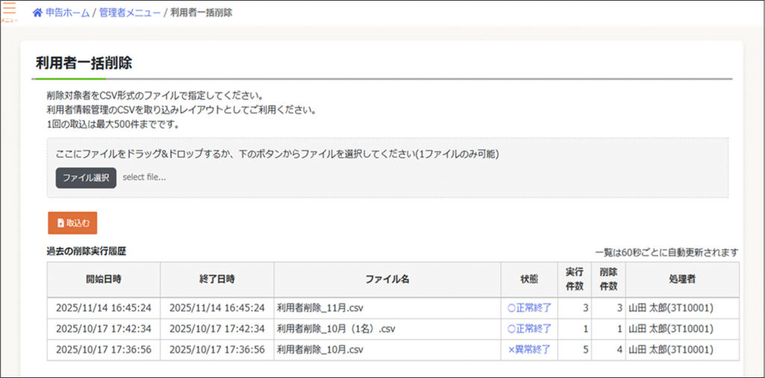The image size is (765, 378).
Task: View the ×異常終了 status details
Action: click(529, 350)
